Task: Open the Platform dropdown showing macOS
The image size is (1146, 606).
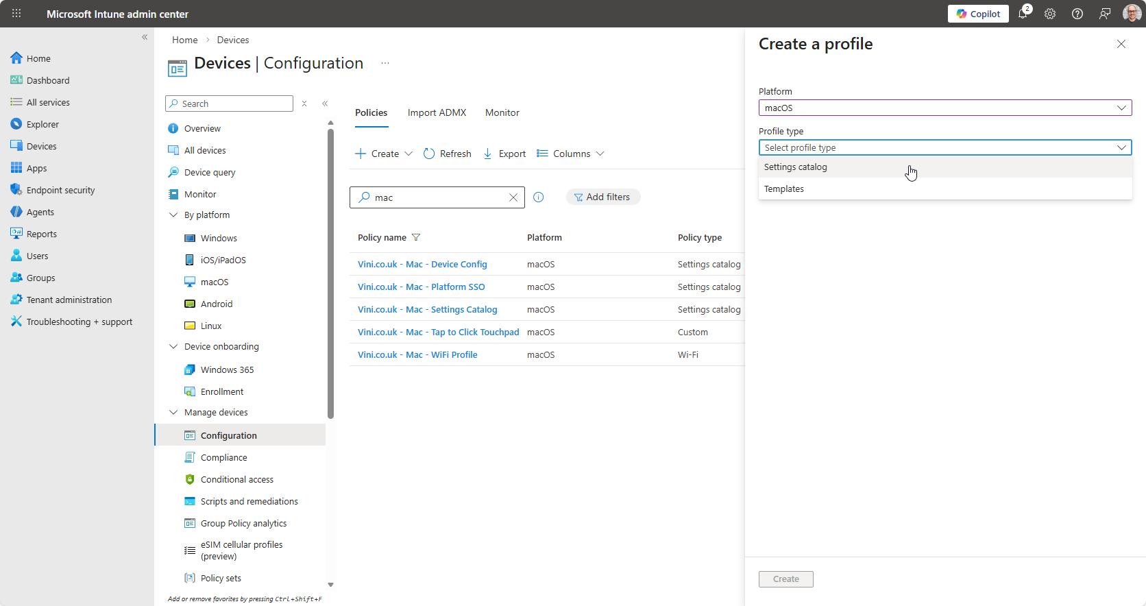Action: click(x=944, y=108)
